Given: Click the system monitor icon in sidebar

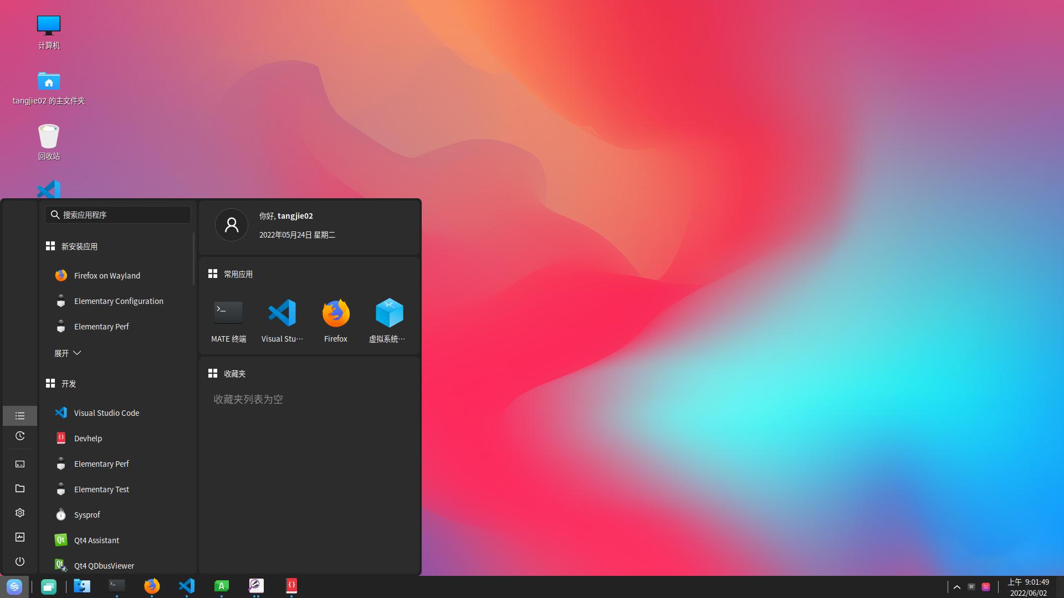Looking at the screenshot, I should tap(20, 537).
